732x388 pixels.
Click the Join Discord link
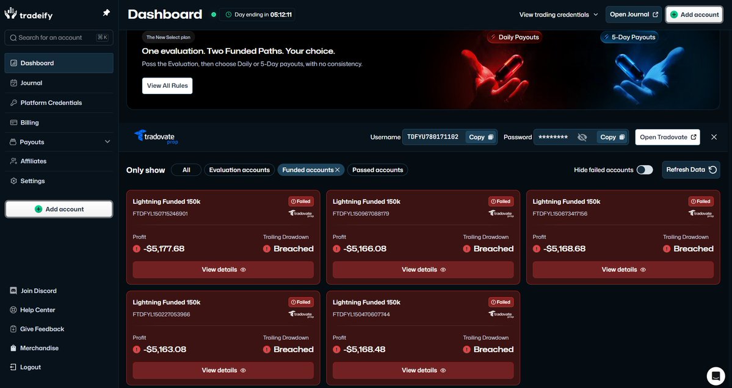(33, 290)
